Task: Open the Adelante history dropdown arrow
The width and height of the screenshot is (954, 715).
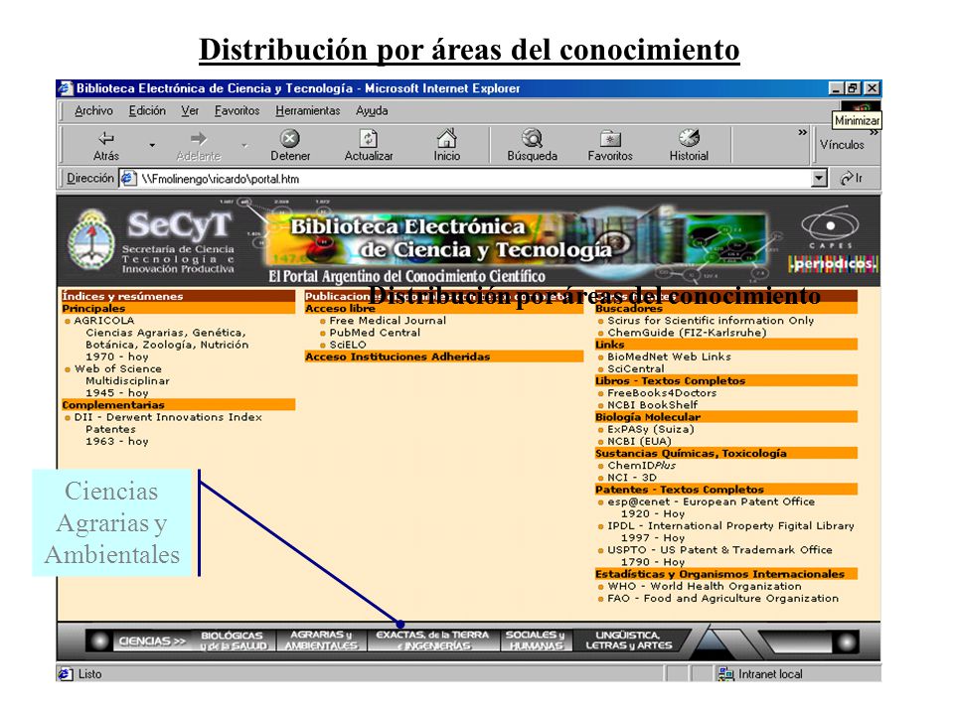Action: (x=244, y=145)
